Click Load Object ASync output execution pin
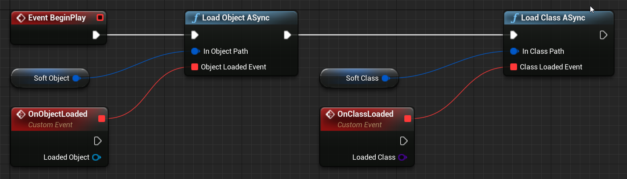The width and height of the screenshot is (627, 179). point(287,35)
